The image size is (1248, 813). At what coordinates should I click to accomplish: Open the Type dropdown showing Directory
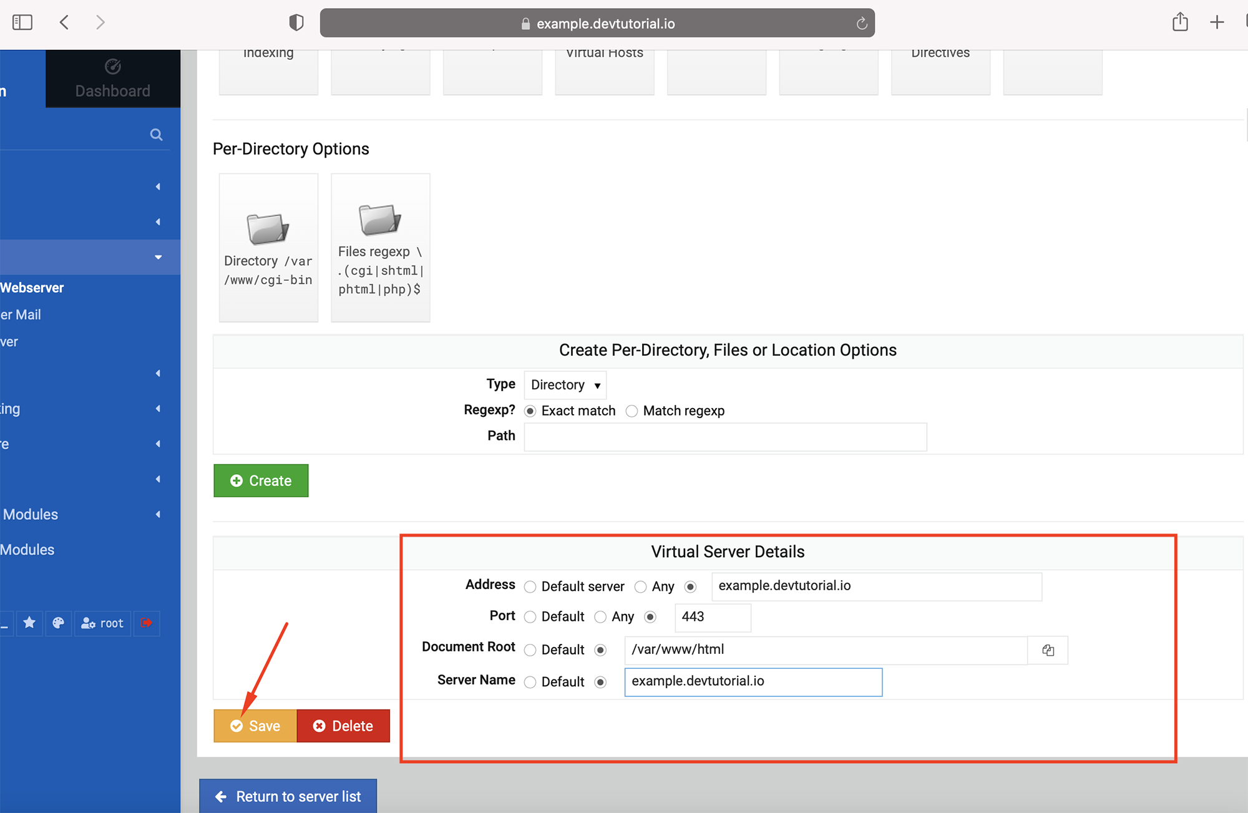(564, 384)
